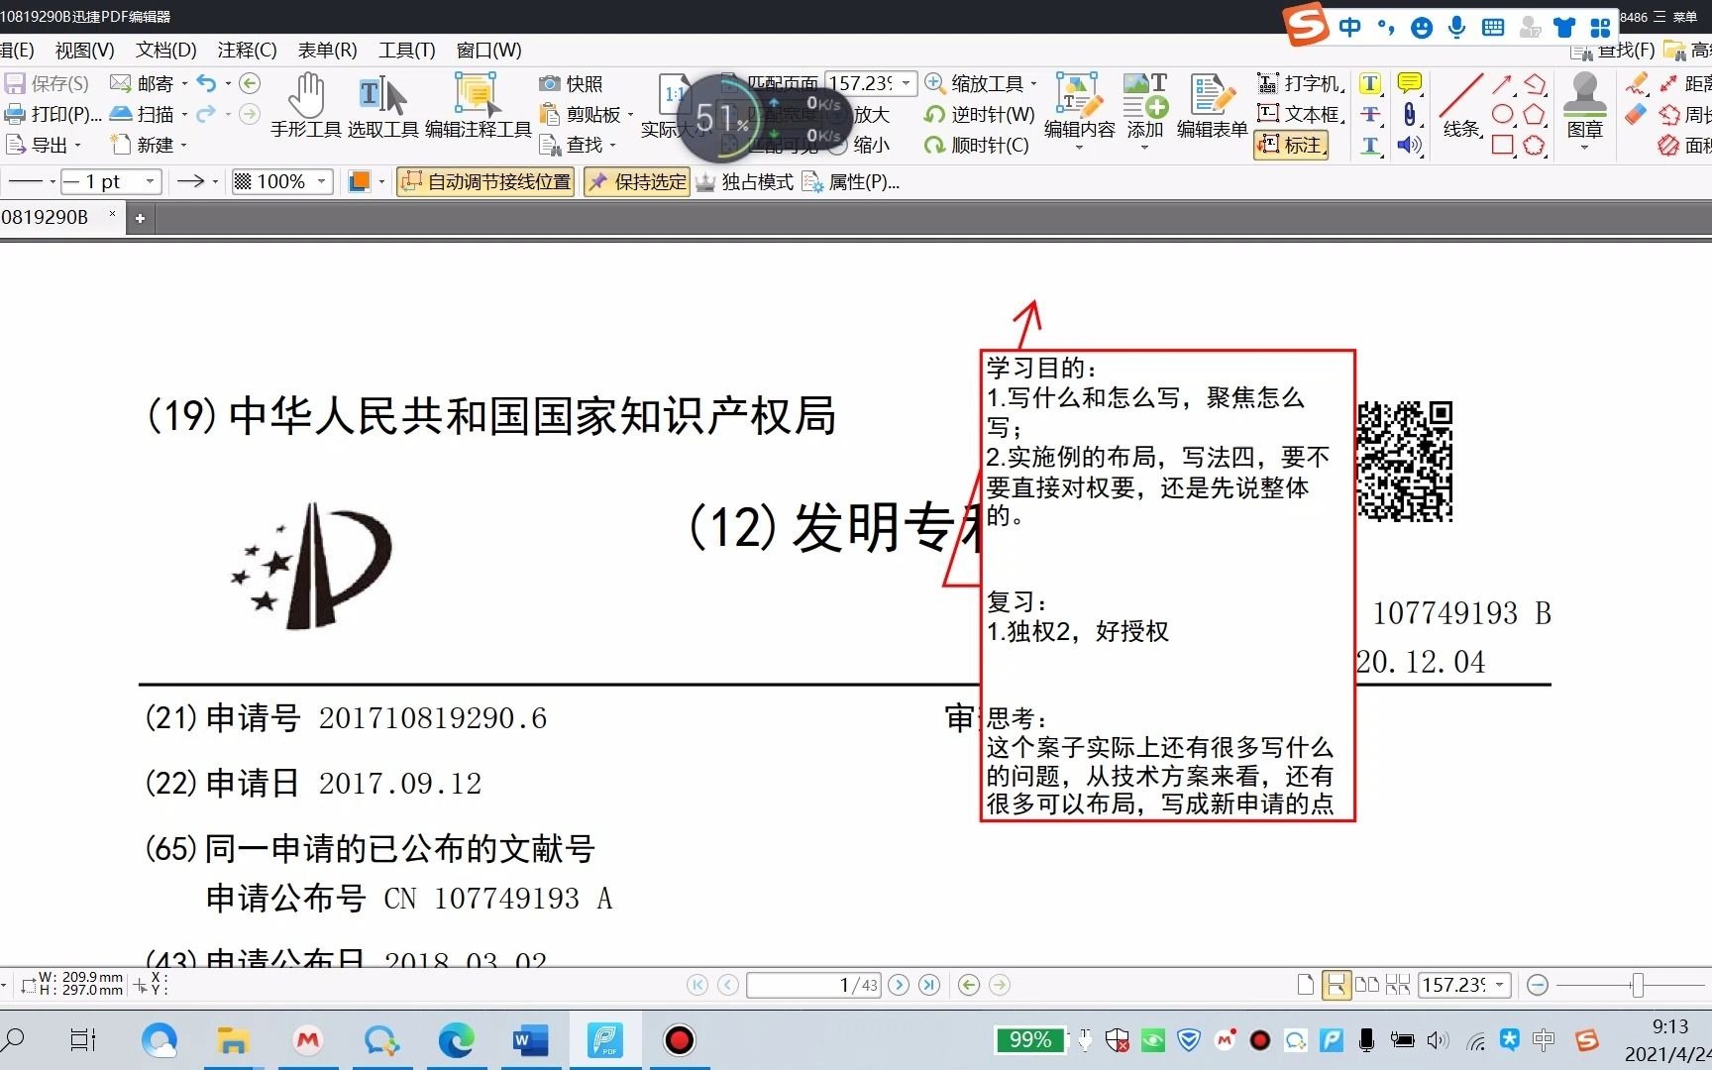This screenshot has width=1712, height=1070.
Task: Click the zoom slider handle in status bar
Action: click(x=1638, y=985)
